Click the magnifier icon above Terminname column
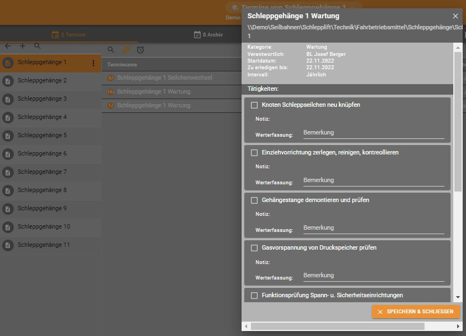The width and height of the screenshot is (466, 336). coord(111,50)
